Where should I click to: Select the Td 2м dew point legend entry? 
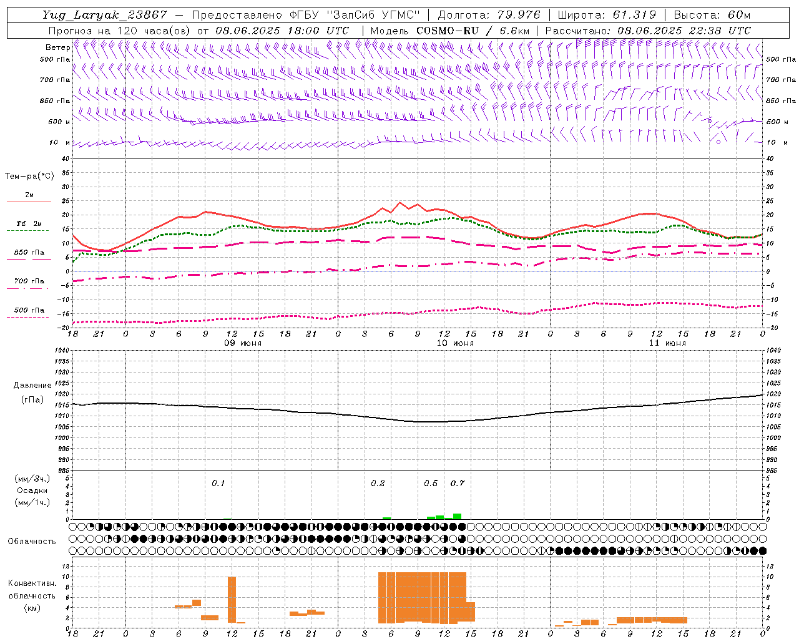coord(29,227)
